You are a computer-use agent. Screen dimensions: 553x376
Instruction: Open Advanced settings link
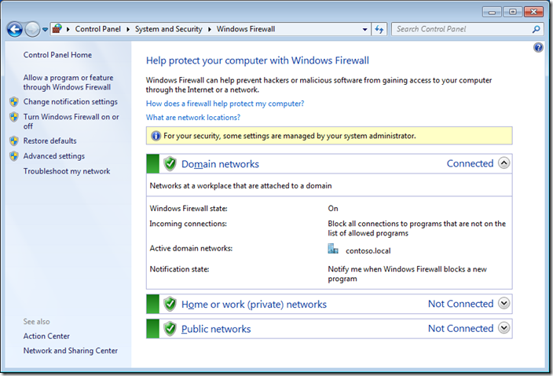(53, 156)
